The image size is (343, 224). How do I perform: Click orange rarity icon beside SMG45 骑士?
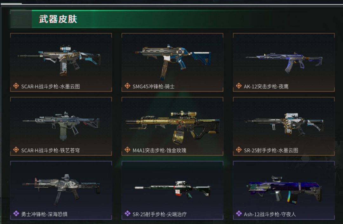point(127,86)
